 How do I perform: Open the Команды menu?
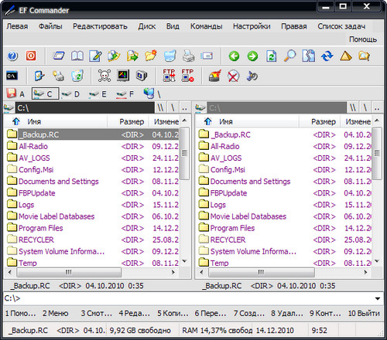point(207,26)
